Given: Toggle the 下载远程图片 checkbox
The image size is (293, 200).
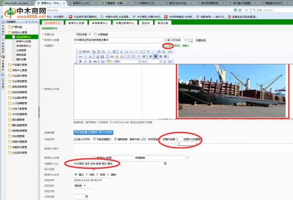Looking at the screenshot, I should 94,139.
